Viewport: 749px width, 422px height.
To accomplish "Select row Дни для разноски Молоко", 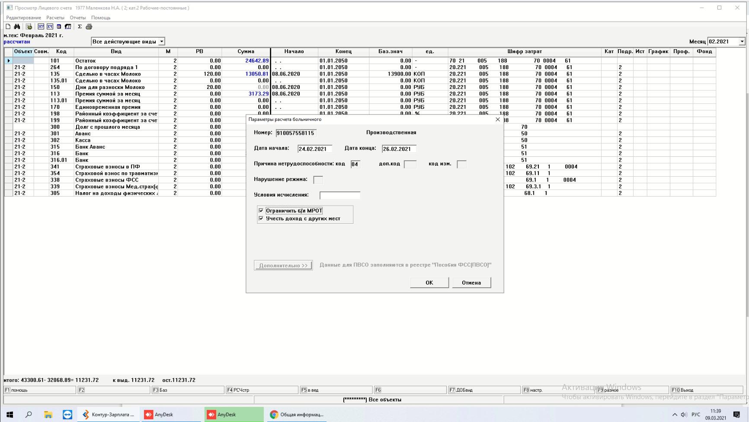I will 360,87.
